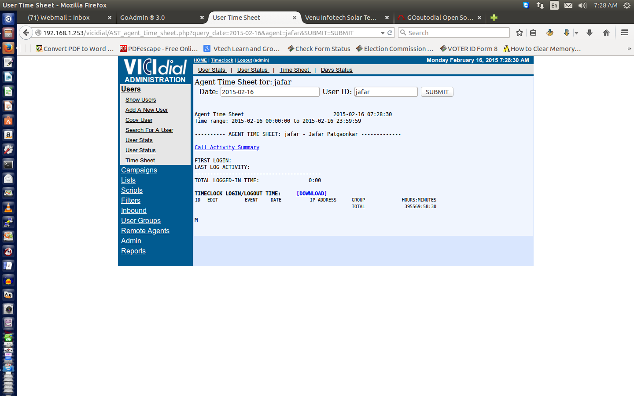Open the volume speaker indicator
This screenshot has width=634, height=396.
coord(582,5)
